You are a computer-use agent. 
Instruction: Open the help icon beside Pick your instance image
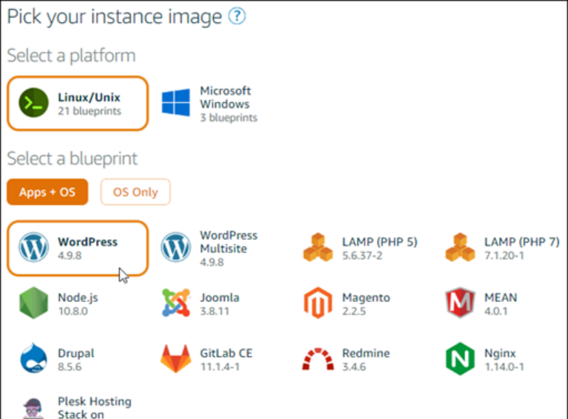(237, 16)
